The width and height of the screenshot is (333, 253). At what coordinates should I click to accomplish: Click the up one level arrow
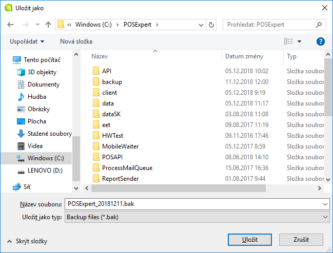(x=48, y=25)
